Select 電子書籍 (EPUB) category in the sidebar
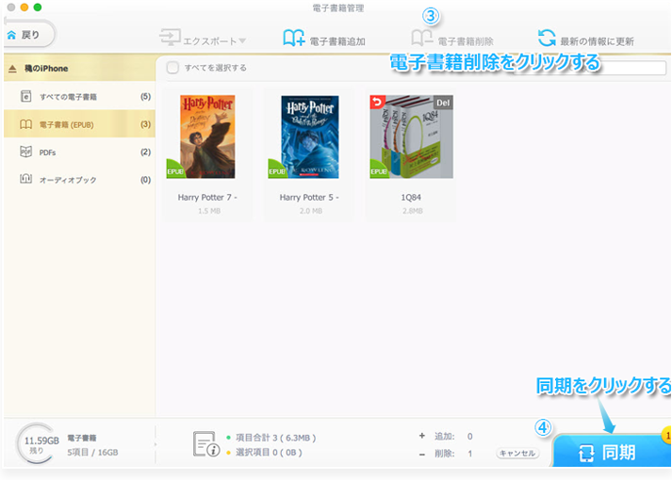Image resolution: width=672 pixels, height=480 pixels. tap(80, 124)
